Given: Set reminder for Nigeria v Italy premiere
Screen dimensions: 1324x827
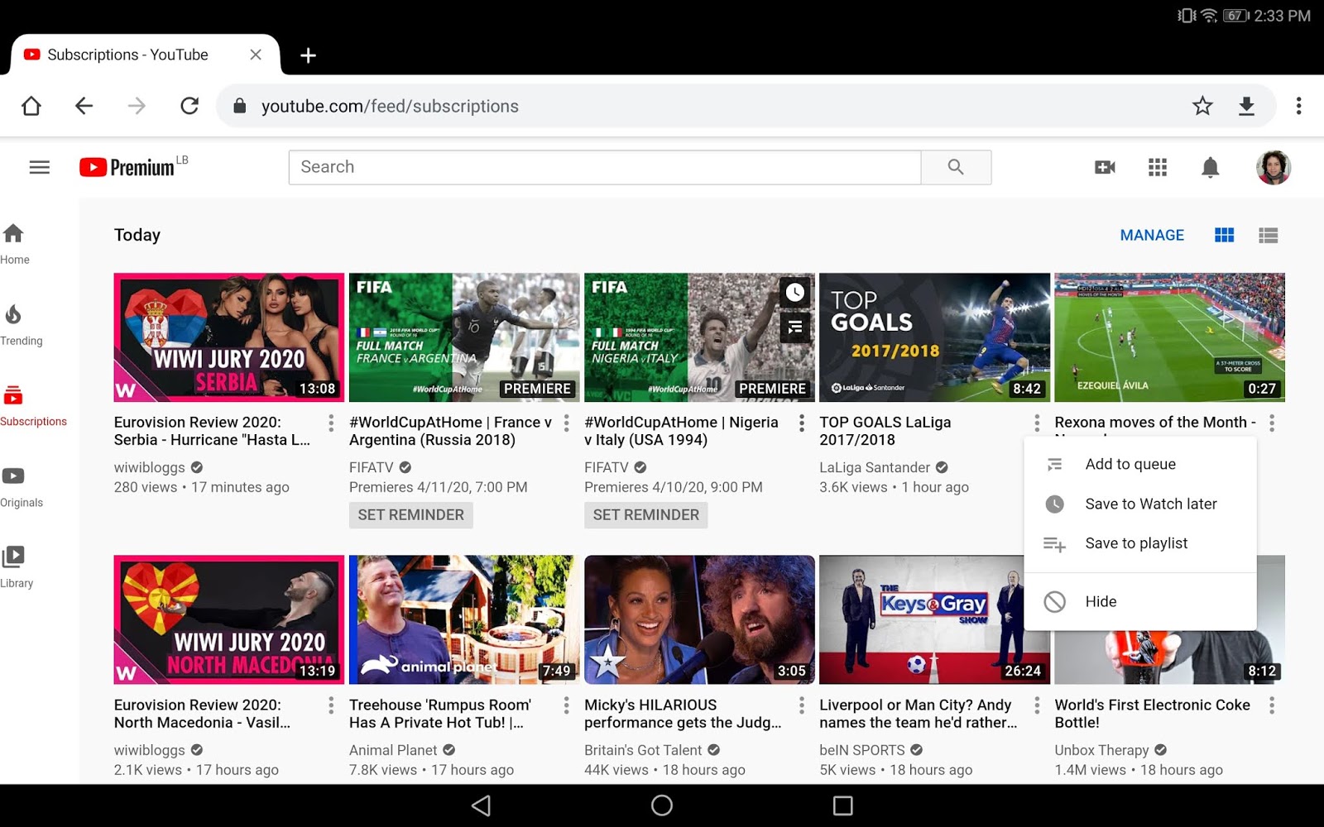Looking at the screenshot, I should [646, 515].
